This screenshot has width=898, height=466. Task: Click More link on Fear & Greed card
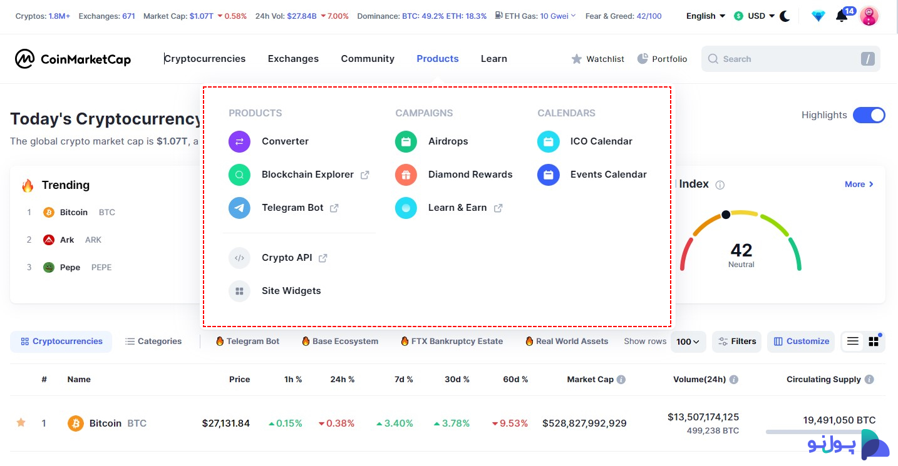[859, 185]
